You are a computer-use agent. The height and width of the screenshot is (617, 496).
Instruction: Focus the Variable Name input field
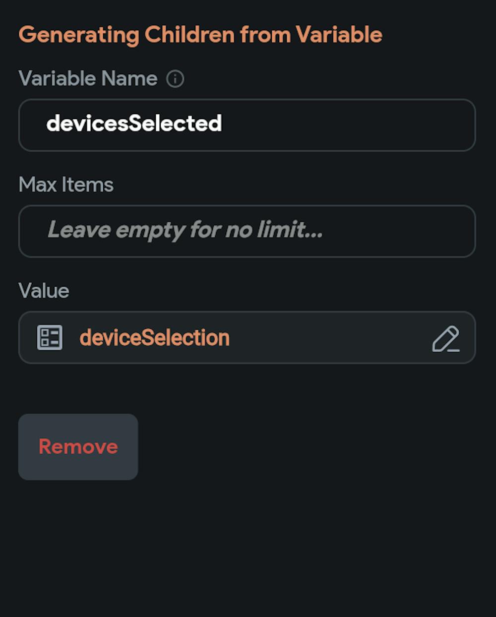click(247, 125)
